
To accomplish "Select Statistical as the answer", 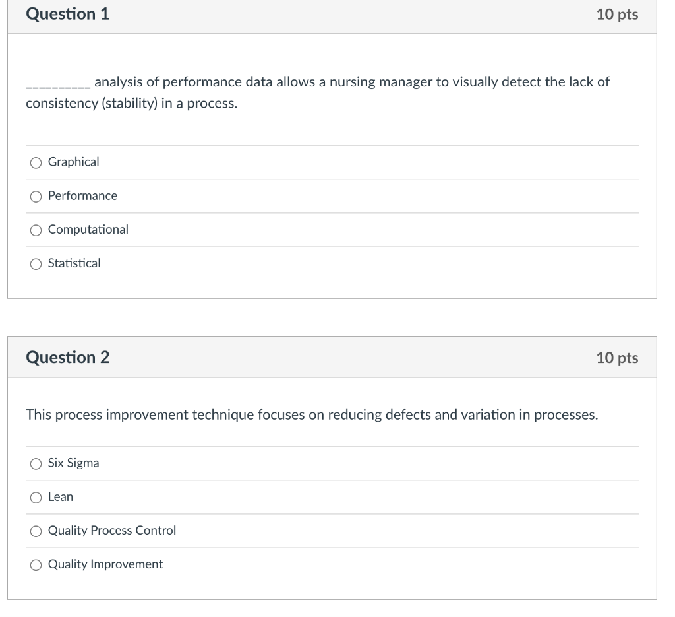I will 35,263.
